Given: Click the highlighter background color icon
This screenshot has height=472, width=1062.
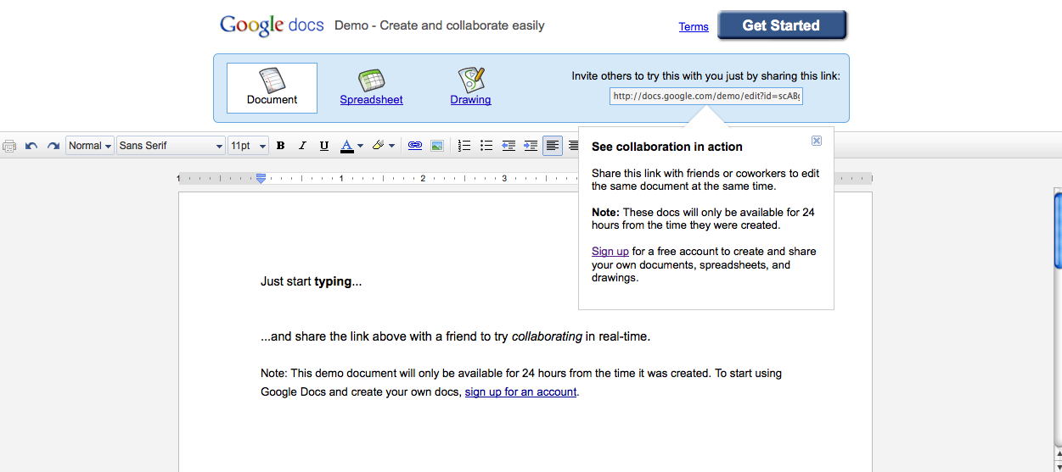Looking at the screenshot, I should click(x=379, y=146).
